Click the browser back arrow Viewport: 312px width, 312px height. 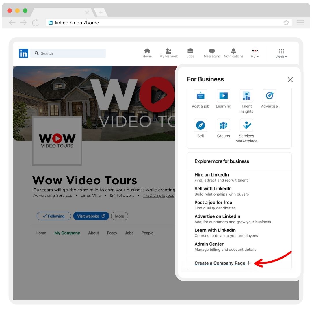click(x=12, y=23)
